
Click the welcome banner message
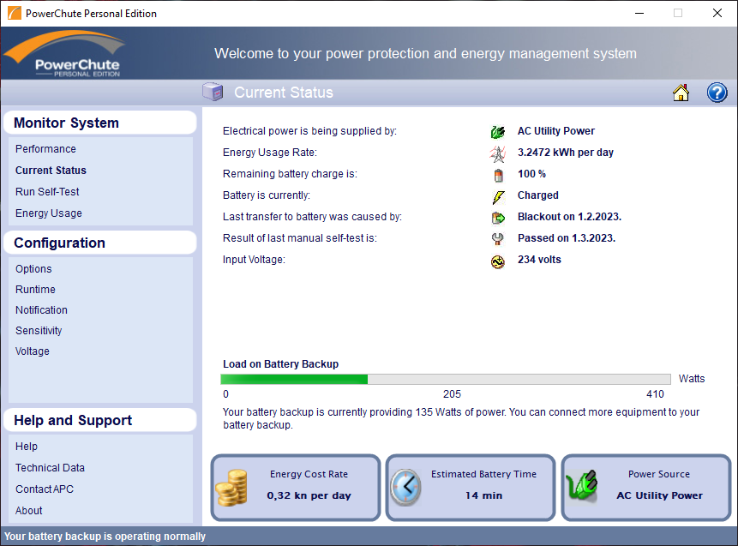click(x=425, y=54)
